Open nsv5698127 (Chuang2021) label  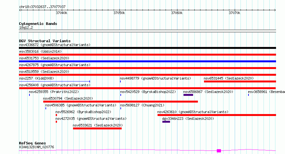[142, 105]
